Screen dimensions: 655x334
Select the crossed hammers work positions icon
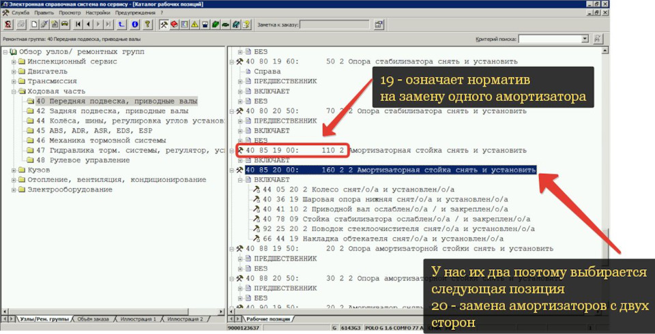(x=164, y=25)
